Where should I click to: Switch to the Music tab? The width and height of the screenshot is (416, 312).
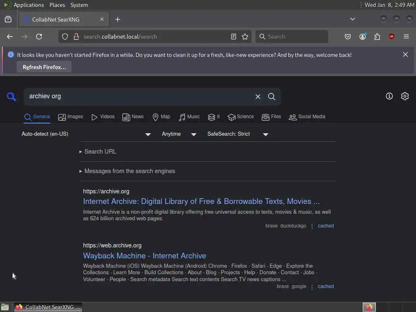coord(189,117)
